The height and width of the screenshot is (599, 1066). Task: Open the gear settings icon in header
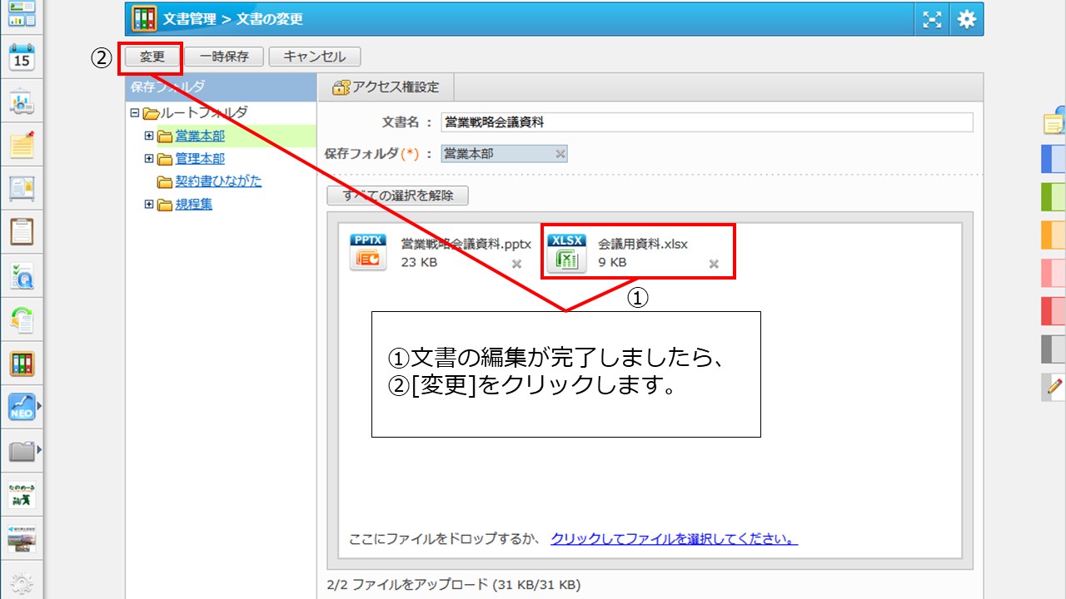[966, 19]
